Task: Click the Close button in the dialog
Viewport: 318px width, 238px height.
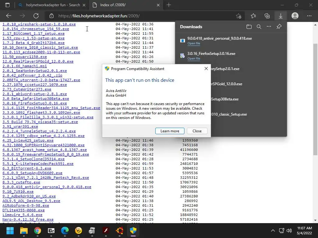Action: click(x=197, y=131)
